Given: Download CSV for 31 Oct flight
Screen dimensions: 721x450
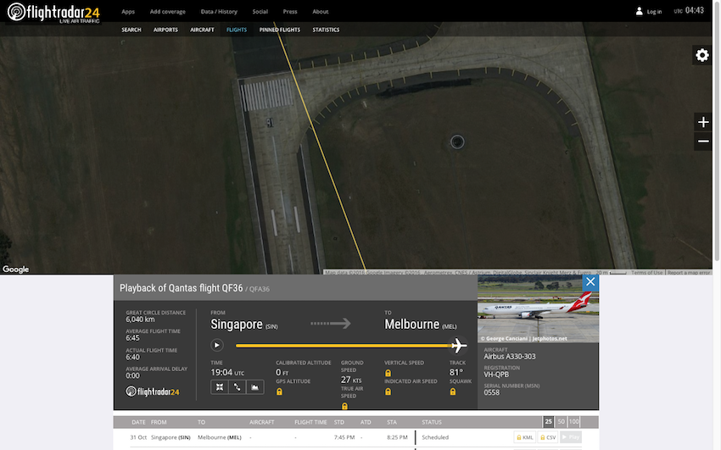Looking at the screenshot, I should pos(548,437).
